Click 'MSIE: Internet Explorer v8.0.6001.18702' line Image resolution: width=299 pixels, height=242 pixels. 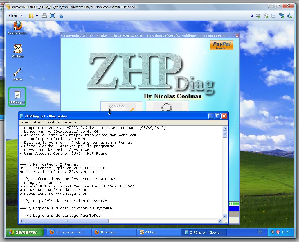pos(63,168)
